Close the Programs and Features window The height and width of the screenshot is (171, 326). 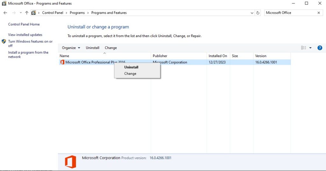pos(320,3)
